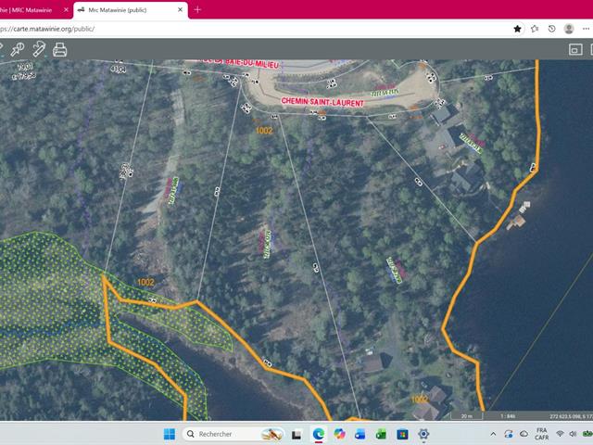Click the print map icon
The width and height of the screenshot is (593, 445).
pyautogui.click(x=59, y=49)
